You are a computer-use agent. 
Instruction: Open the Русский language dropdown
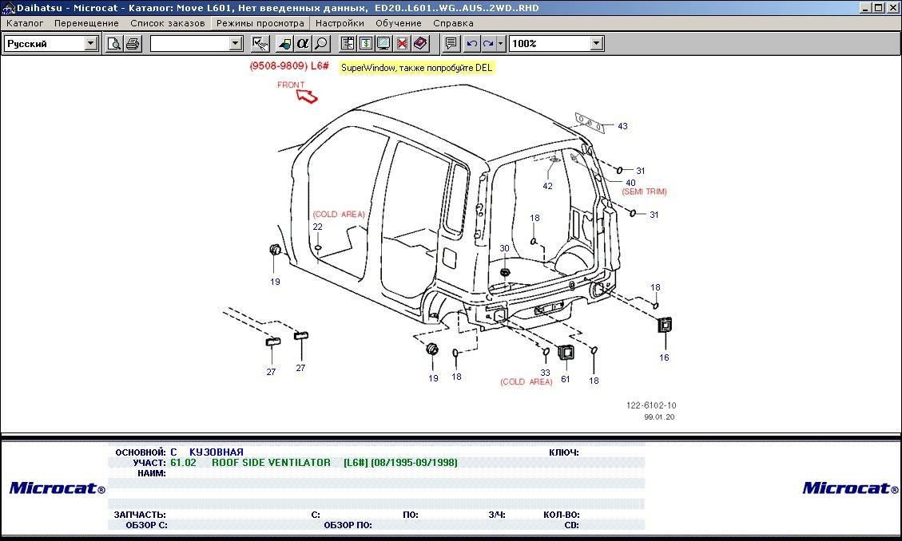point(91,44)
